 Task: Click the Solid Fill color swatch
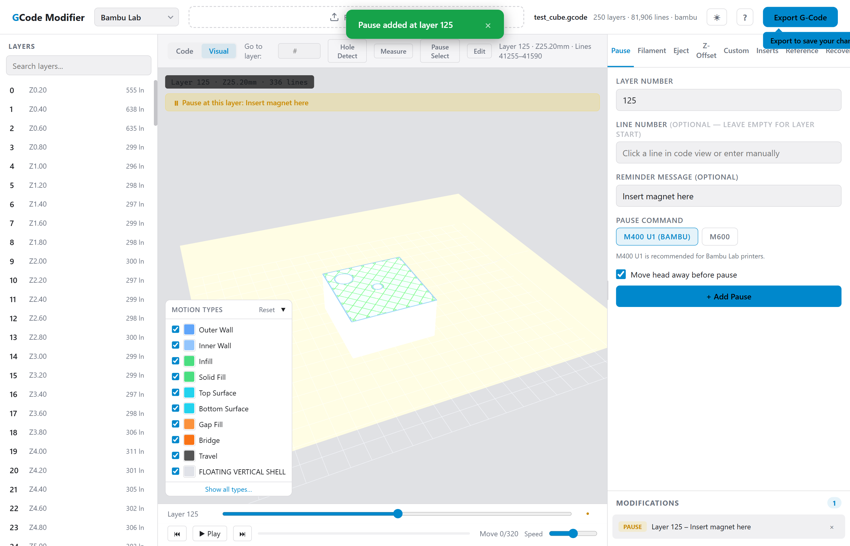pyautogui.click(x=189, y=376)
